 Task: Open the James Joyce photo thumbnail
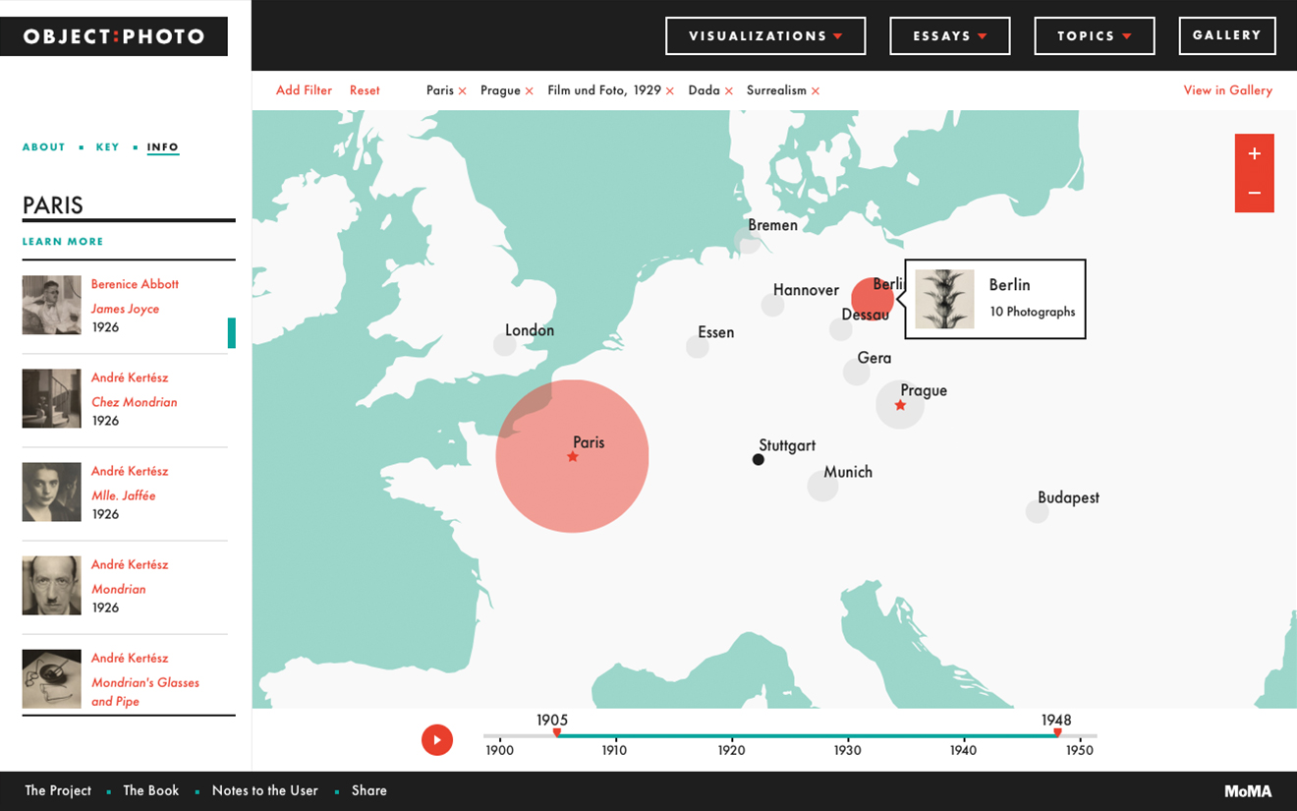(52, 305)
